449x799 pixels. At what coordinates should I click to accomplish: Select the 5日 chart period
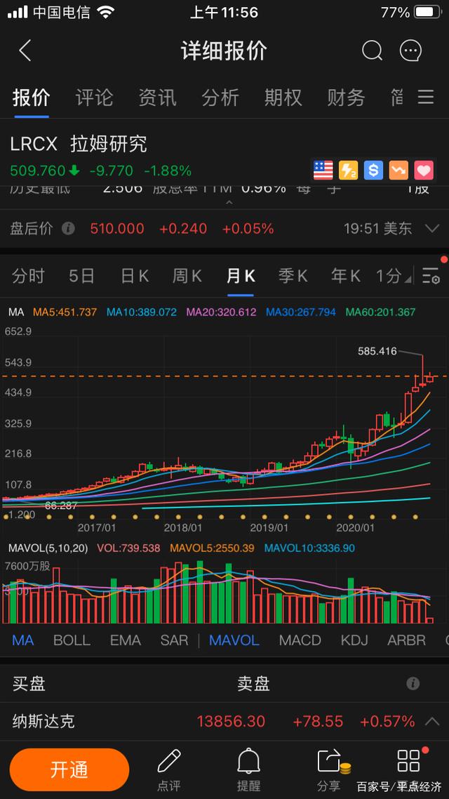coord(82,276)
